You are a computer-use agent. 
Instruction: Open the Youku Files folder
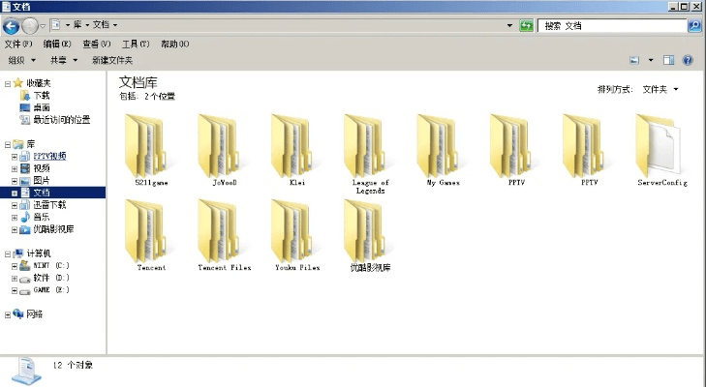click(x=296, y=230)
